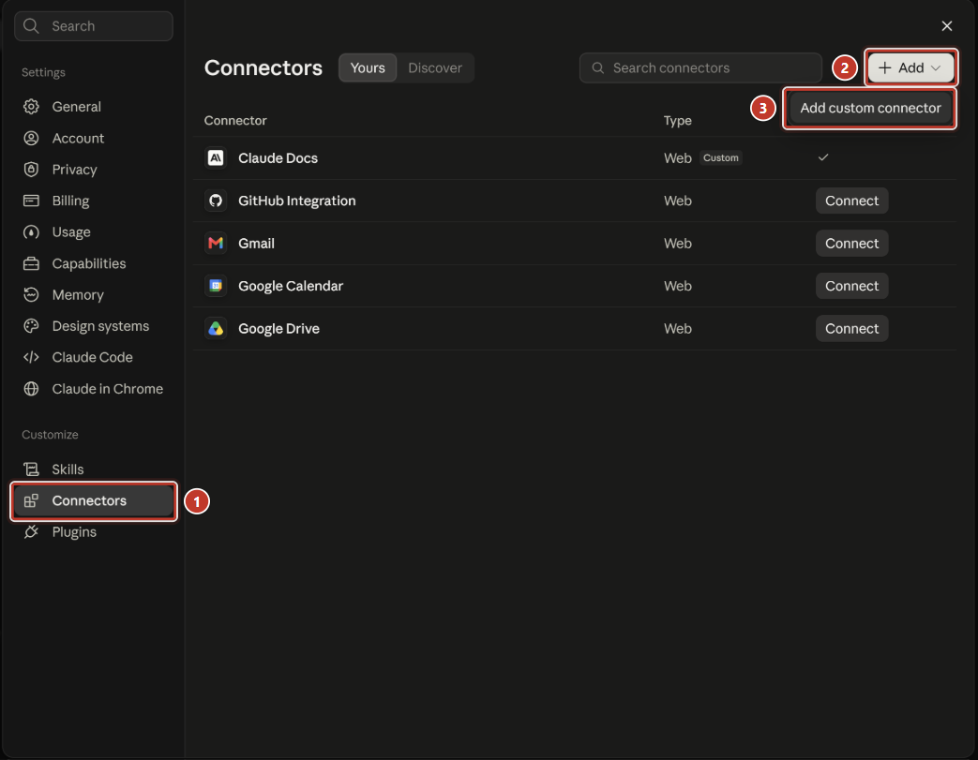Click the General gear icon

coord(31,107)
